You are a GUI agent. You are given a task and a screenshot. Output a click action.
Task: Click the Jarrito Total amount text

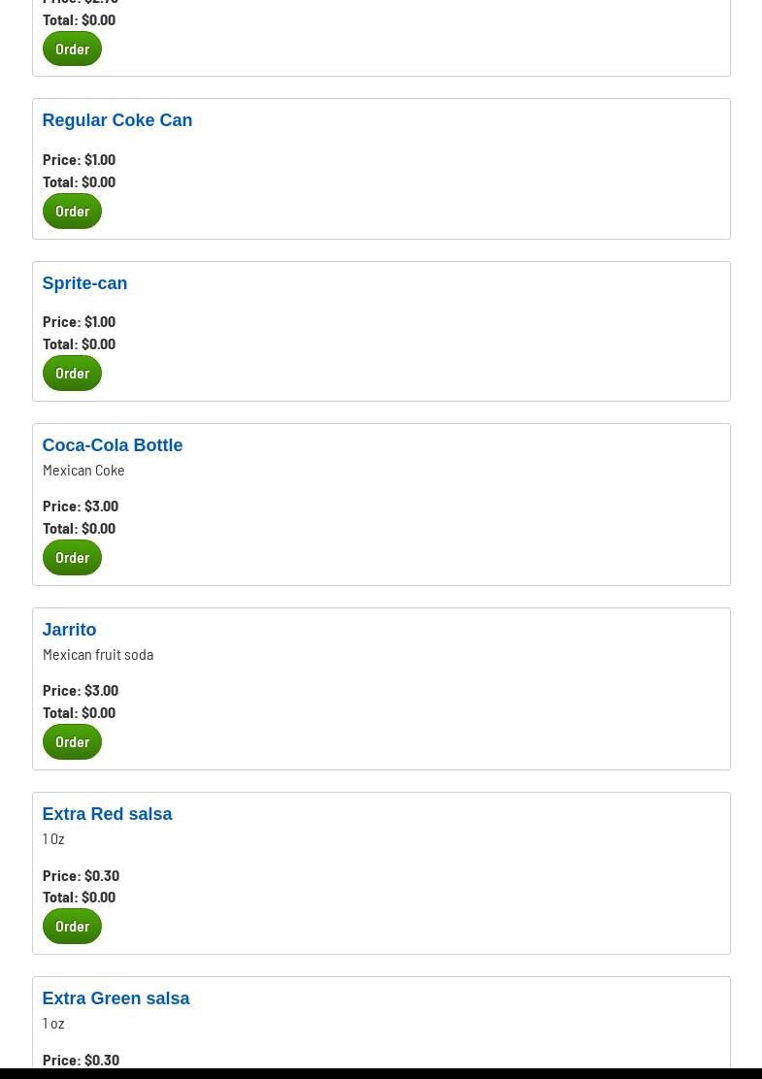(x=79, y=712)
